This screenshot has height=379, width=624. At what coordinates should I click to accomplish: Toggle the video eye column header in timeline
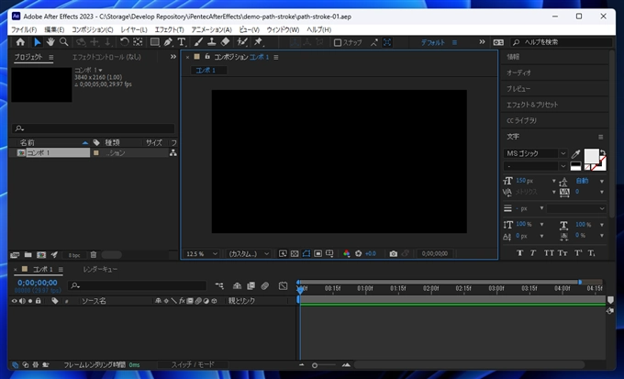(x=15, y=300)
